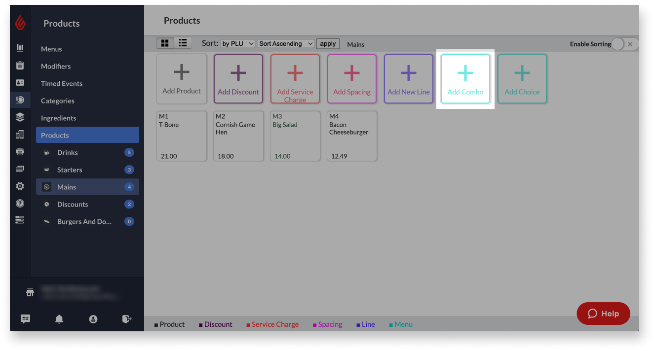The image size is (654, 351).
Task: Click the logout icon at bottom
Action: (126, 319)
